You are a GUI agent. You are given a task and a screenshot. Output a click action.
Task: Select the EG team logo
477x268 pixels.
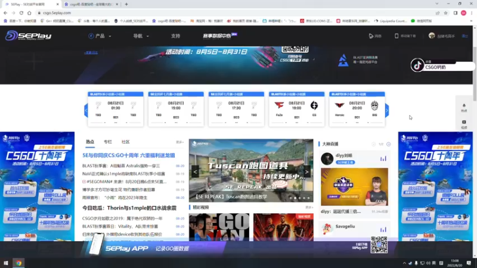(314, 105)
